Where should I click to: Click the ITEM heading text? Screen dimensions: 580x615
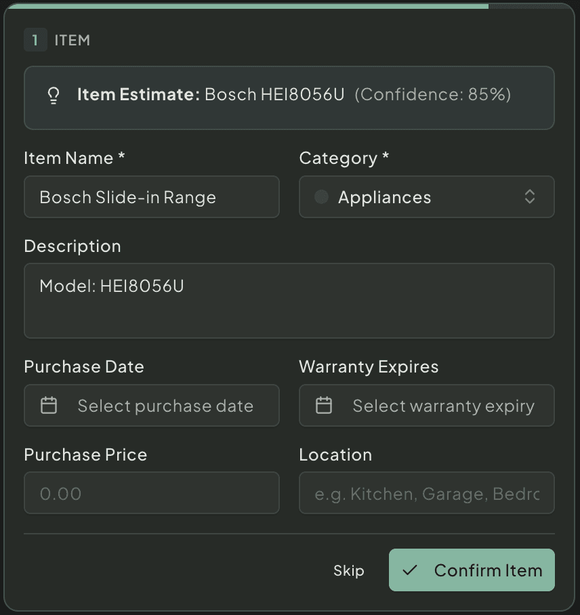tap(72, 40)
